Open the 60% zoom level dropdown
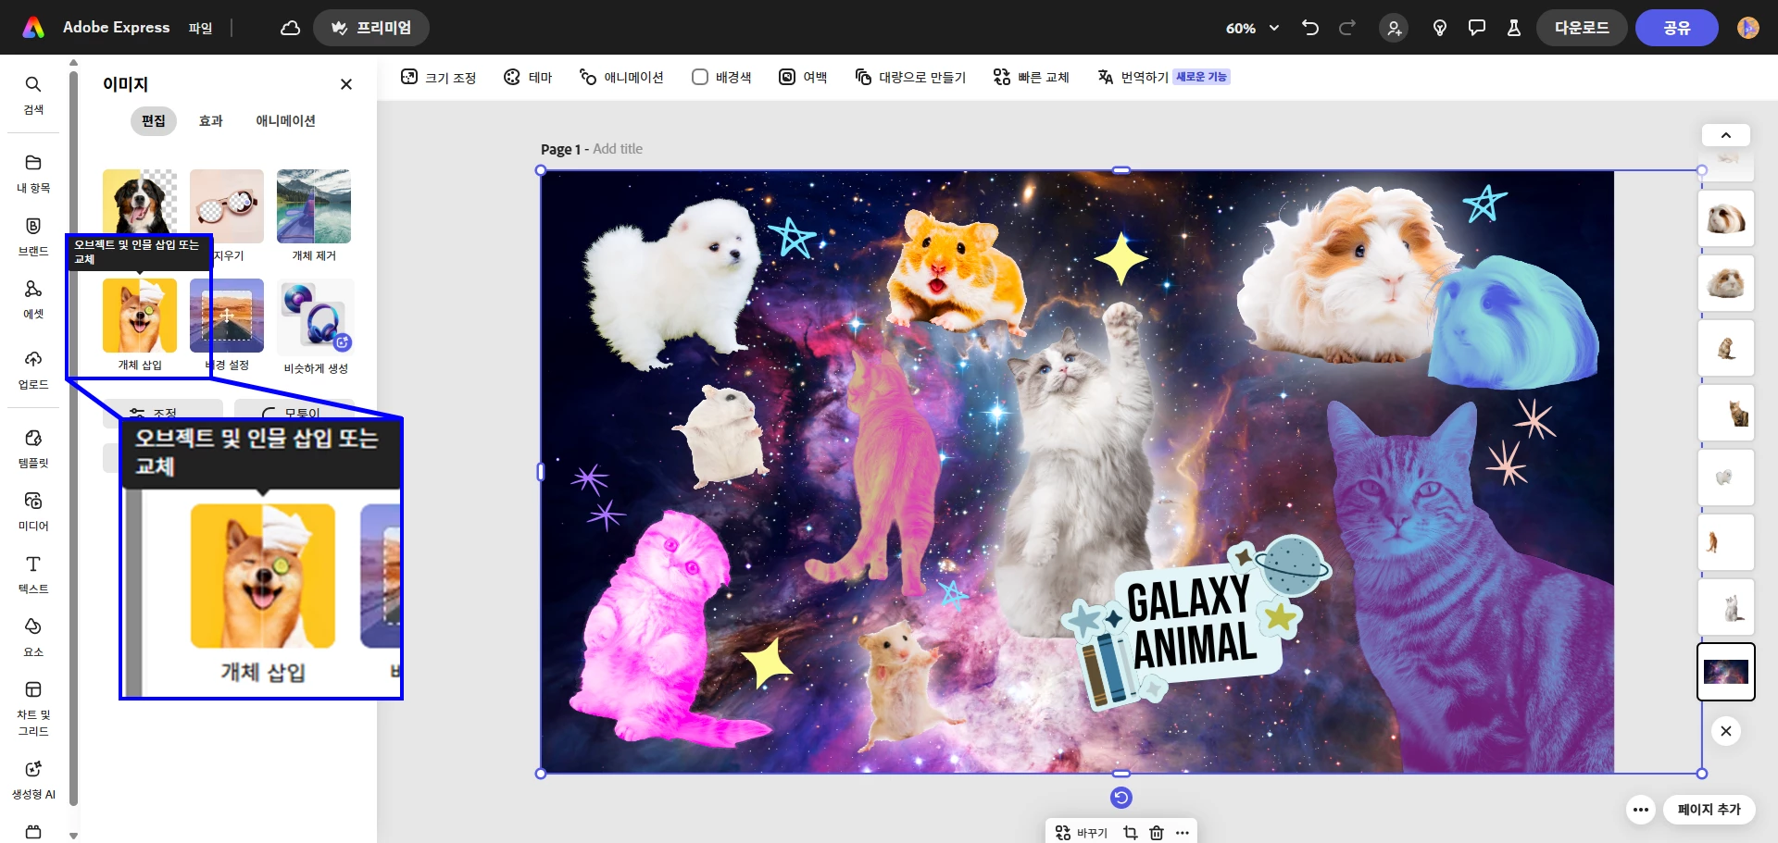This screenshot has width=1778, height=843. click(1252, 28)
